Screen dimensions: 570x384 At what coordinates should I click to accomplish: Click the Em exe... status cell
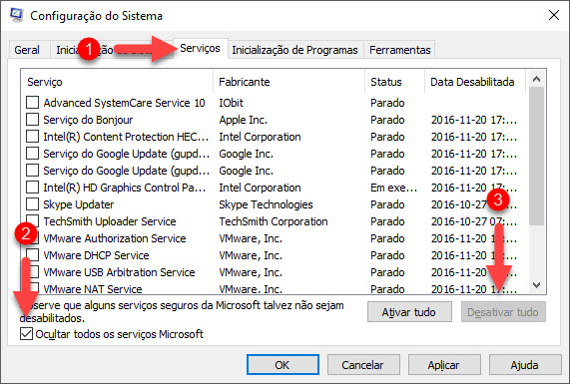pyautogui.click(x=393, y=188)
